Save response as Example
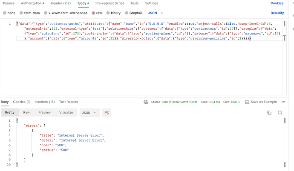The image size is (294, 171). pos(261,102)
